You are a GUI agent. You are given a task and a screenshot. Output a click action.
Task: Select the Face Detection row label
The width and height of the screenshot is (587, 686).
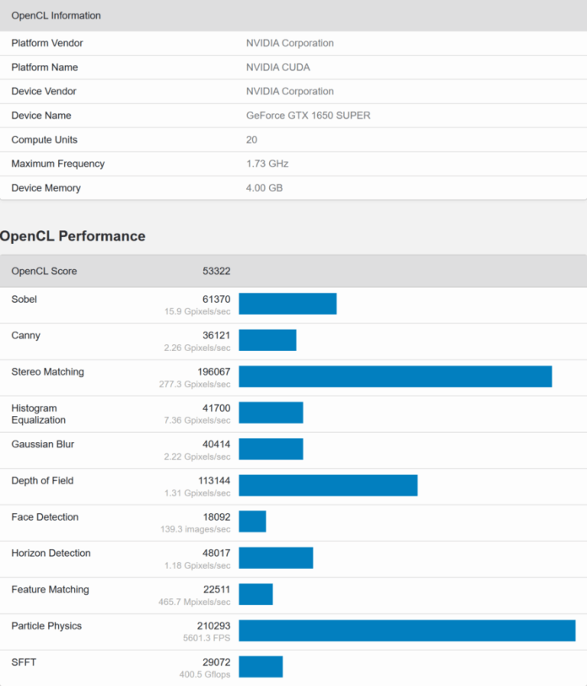(x=45, y=517)
